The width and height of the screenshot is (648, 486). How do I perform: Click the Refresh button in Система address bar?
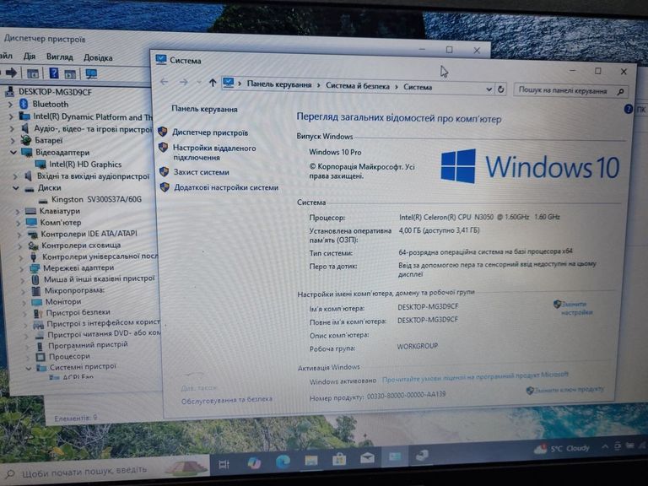click(x=501, y=89)
